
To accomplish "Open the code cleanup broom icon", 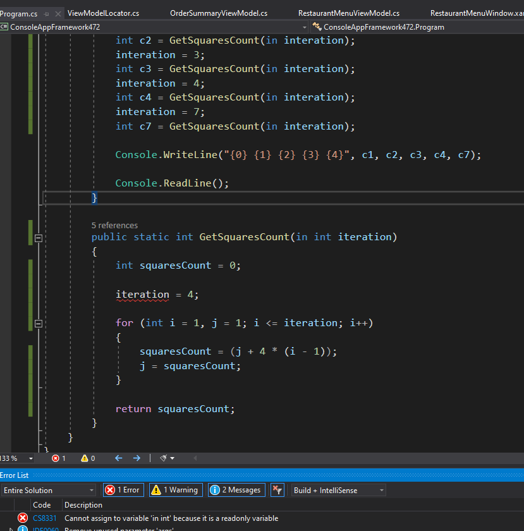I will 164,458.
